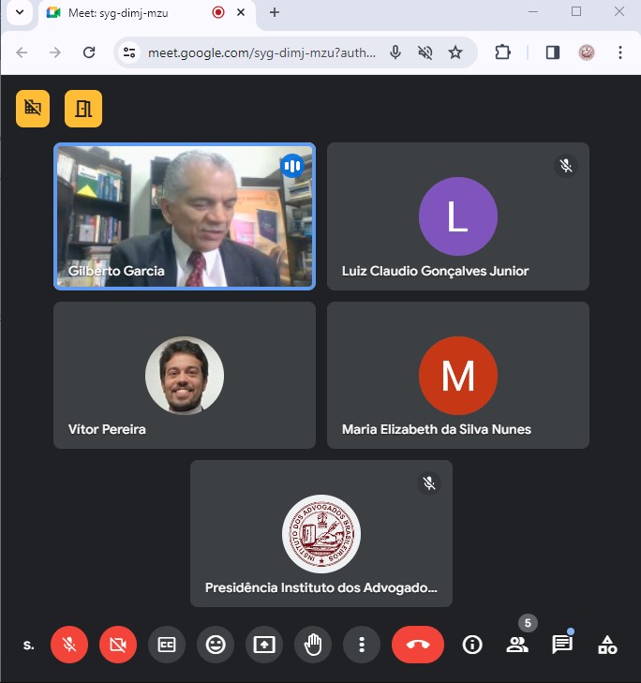Open the emoji reactions panel

point(216,645)
